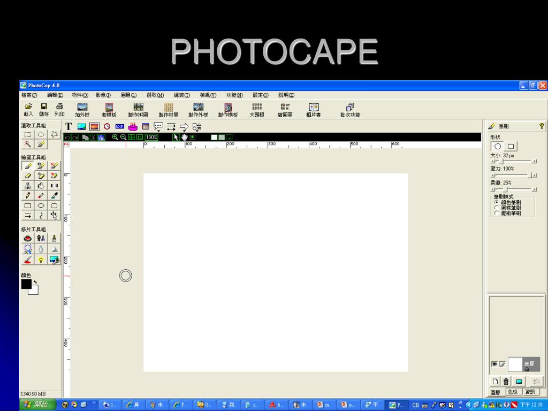
Task: Zoom out with minus magnifier
Action: 123,138
